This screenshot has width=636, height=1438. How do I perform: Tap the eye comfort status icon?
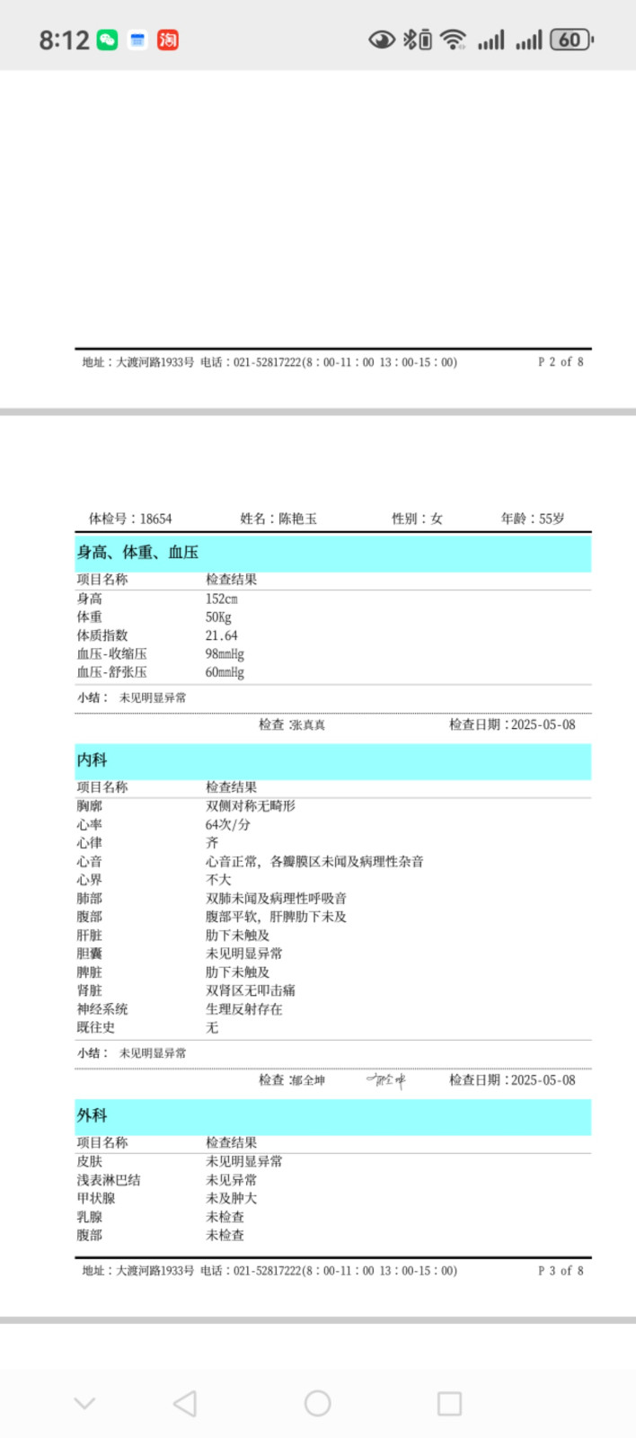tap(382, 40)
